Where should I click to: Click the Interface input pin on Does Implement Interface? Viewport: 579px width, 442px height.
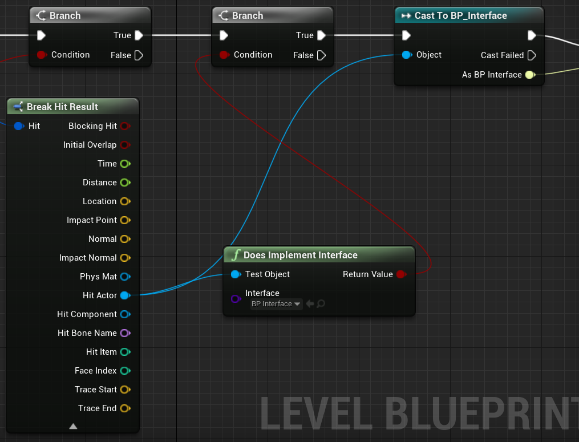pos(236,299)
